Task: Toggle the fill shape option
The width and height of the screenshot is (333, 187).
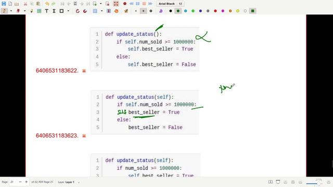Action: point(161,11)
